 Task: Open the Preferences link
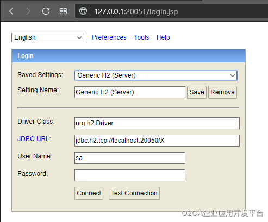tap(109, 37)
